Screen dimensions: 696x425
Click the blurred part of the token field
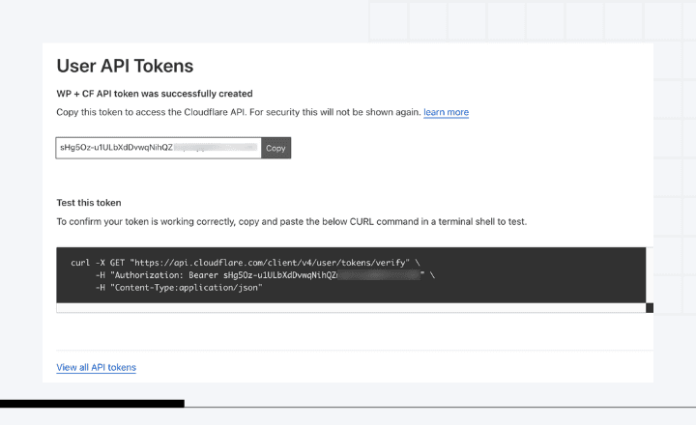(x=217, y=148)
